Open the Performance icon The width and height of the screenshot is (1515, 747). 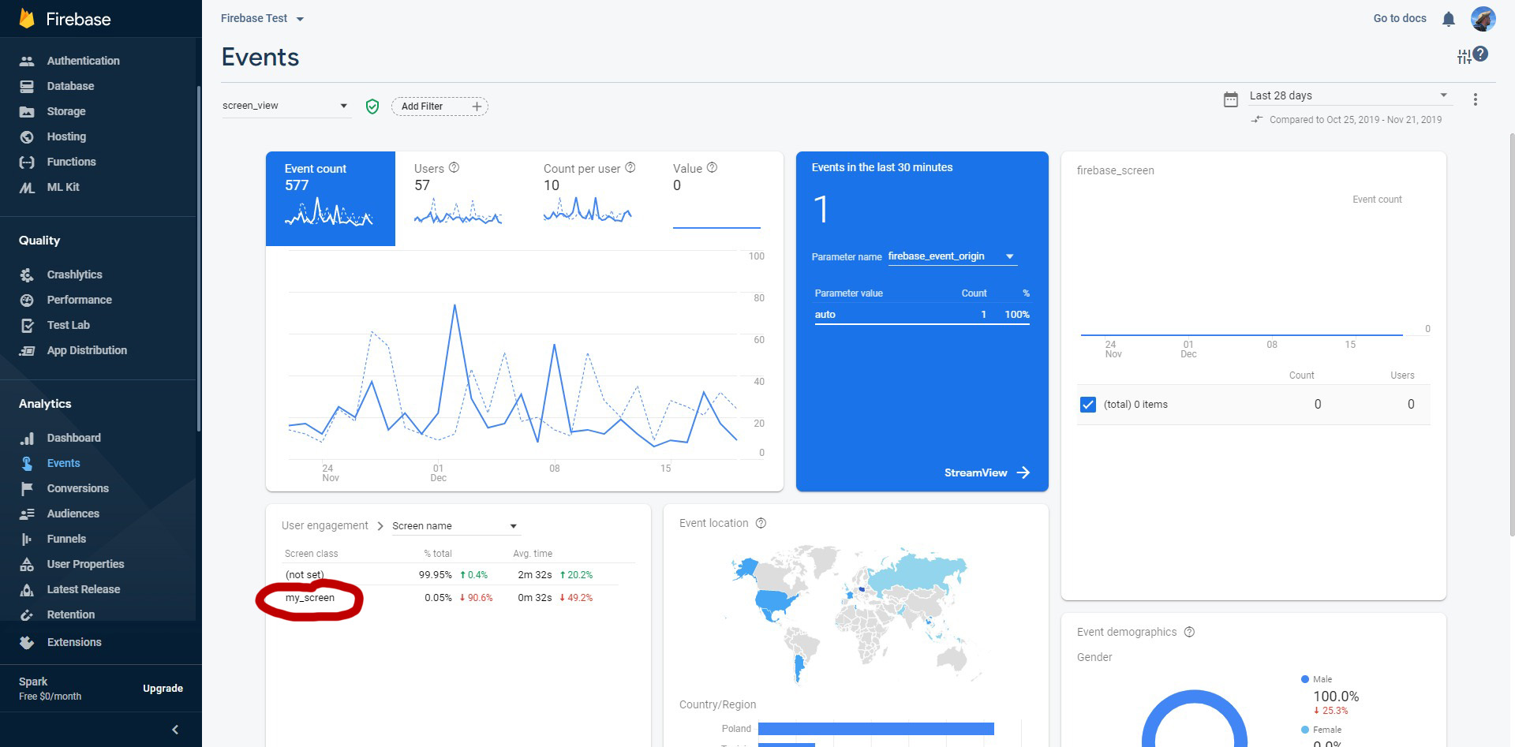[x=27, y=300]
